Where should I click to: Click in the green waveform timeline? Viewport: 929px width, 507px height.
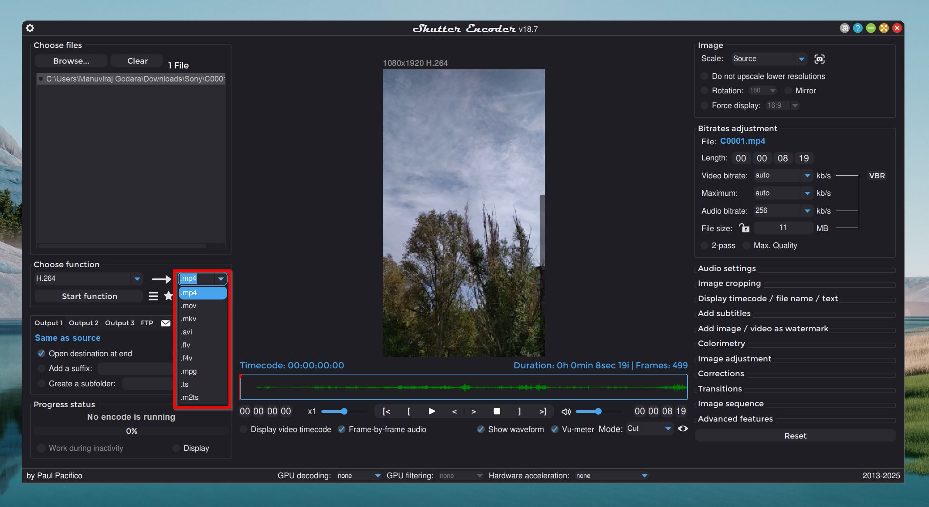click(x=463, y=387)
